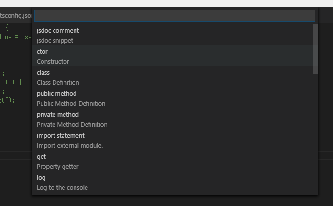Select the jsdoc comment snippet

[58, 31]
